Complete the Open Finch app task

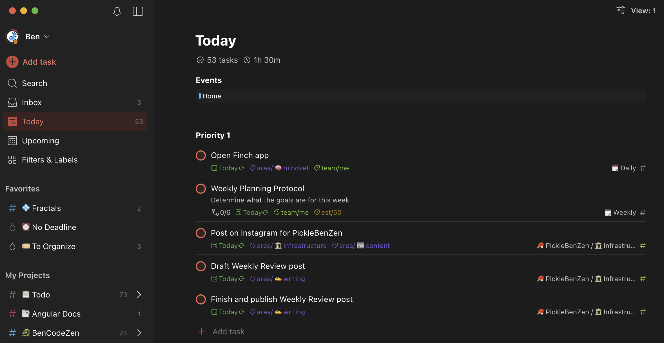[x=201, y=155]
